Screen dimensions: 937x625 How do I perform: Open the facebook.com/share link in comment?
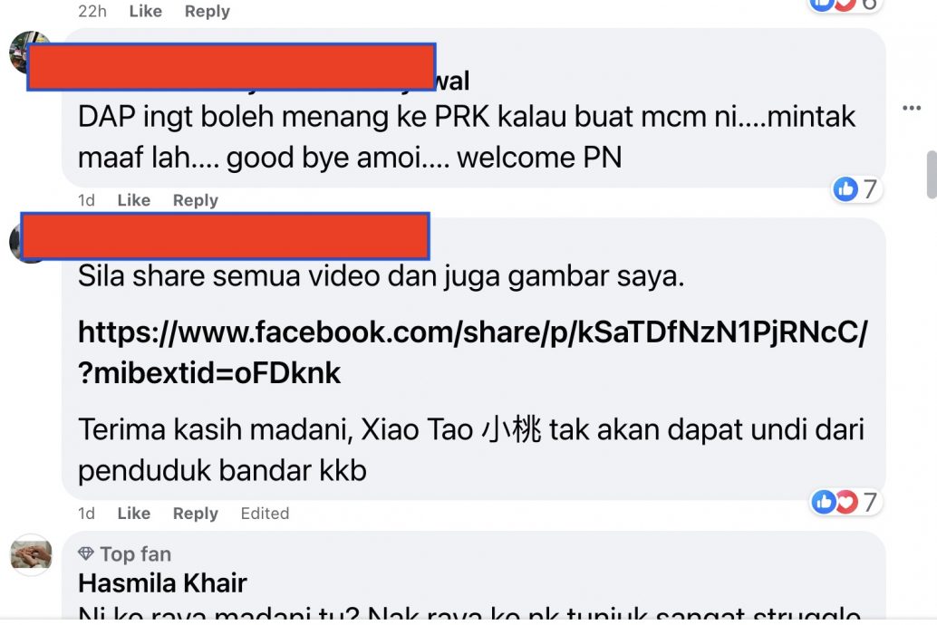pos(472,352)
